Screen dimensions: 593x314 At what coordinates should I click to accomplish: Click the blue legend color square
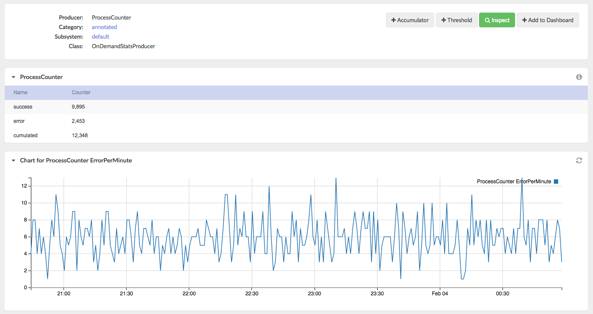[x=556, y=182]
